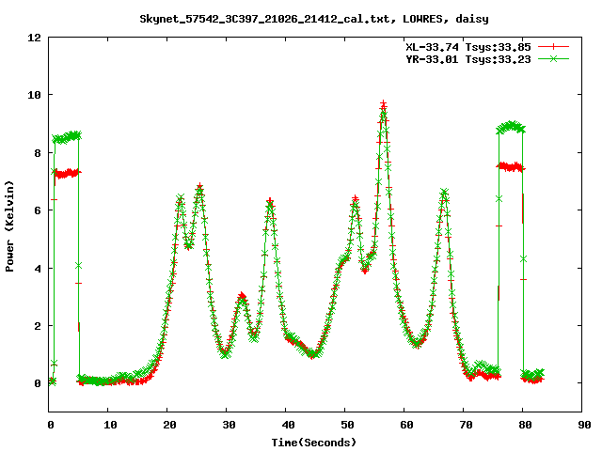Click x-axis tick label 20
This screenshot has width=602, height=451.
pos(169,425)
